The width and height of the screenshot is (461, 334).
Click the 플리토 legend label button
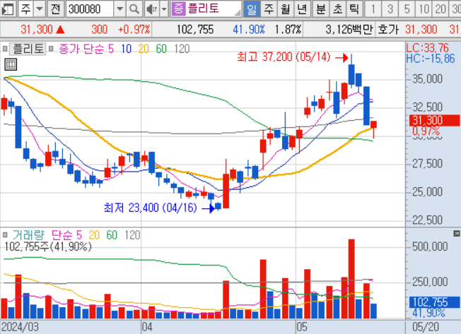point(28,49)
